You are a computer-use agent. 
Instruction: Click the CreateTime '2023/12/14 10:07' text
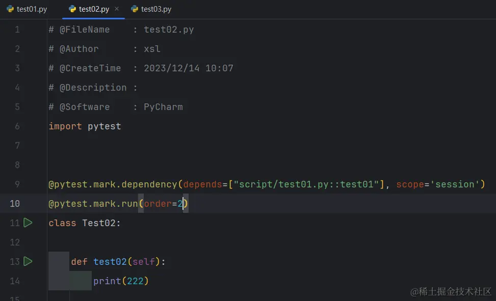coord(189,68)
